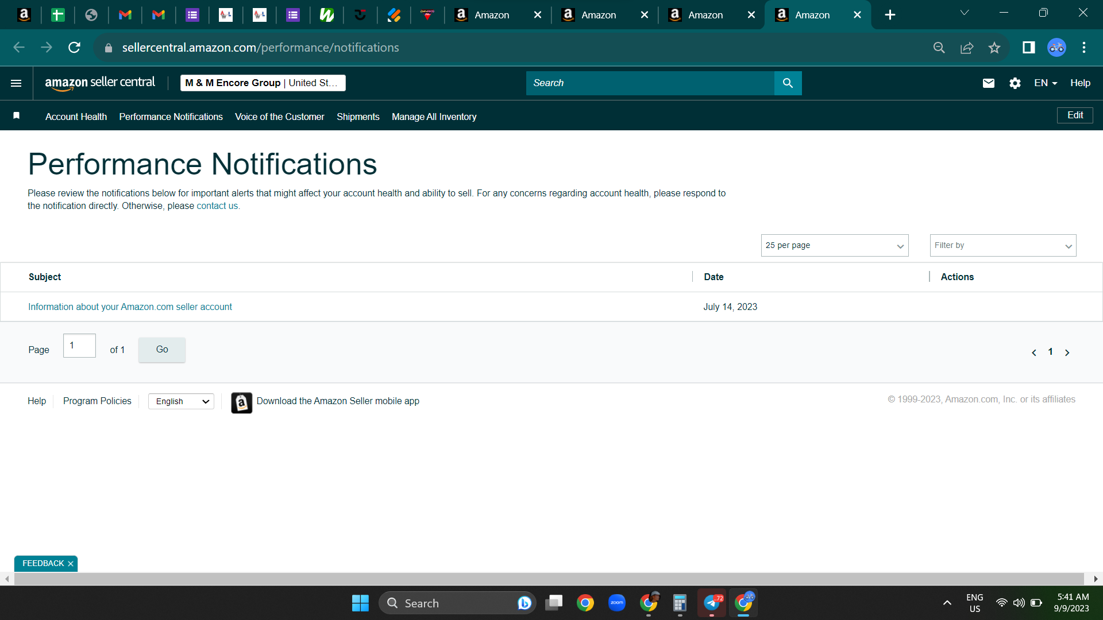Open Zoom from the taskbar

pyautogui.click(x=617, y=603)
